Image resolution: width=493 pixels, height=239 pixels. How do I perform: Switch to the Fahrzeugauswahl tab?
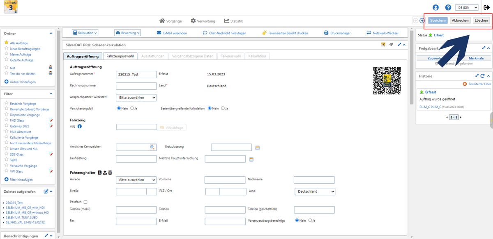coord(120,56)
